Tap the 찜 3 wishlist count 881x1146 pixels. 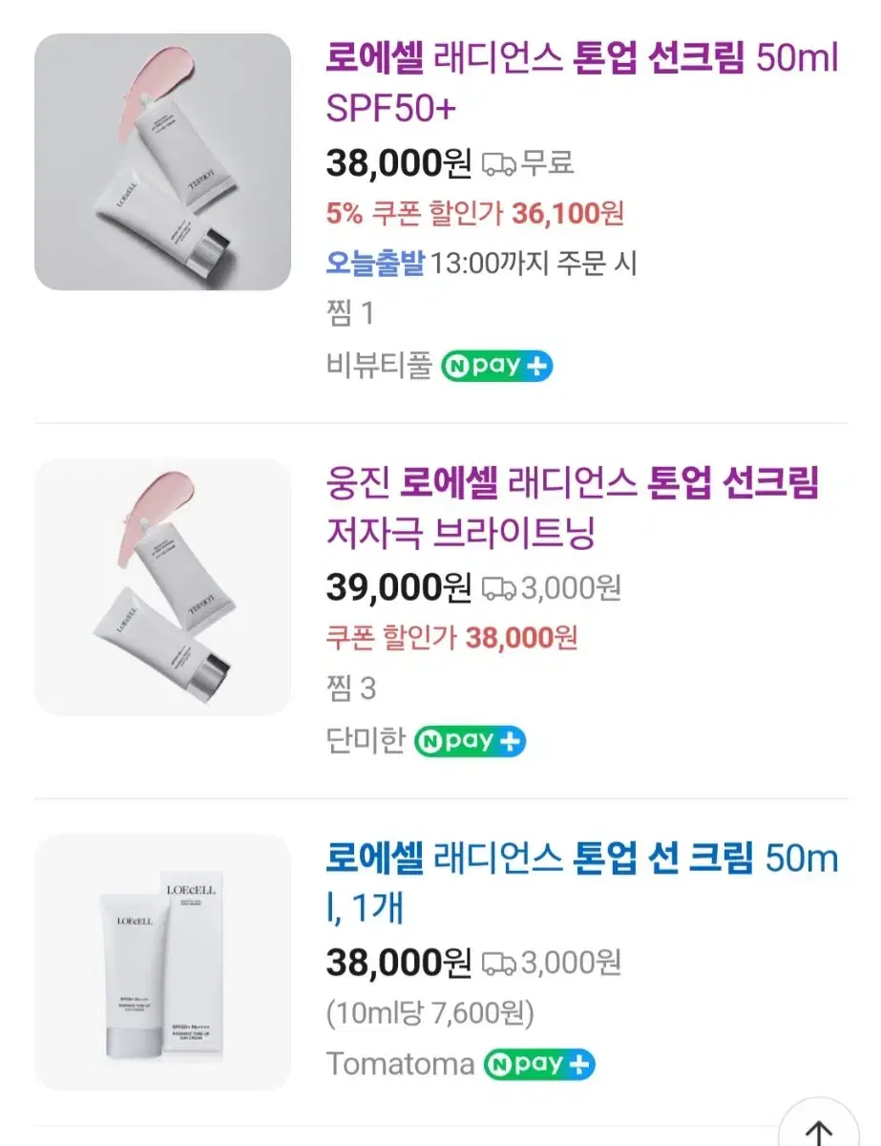tap(351, 689)
